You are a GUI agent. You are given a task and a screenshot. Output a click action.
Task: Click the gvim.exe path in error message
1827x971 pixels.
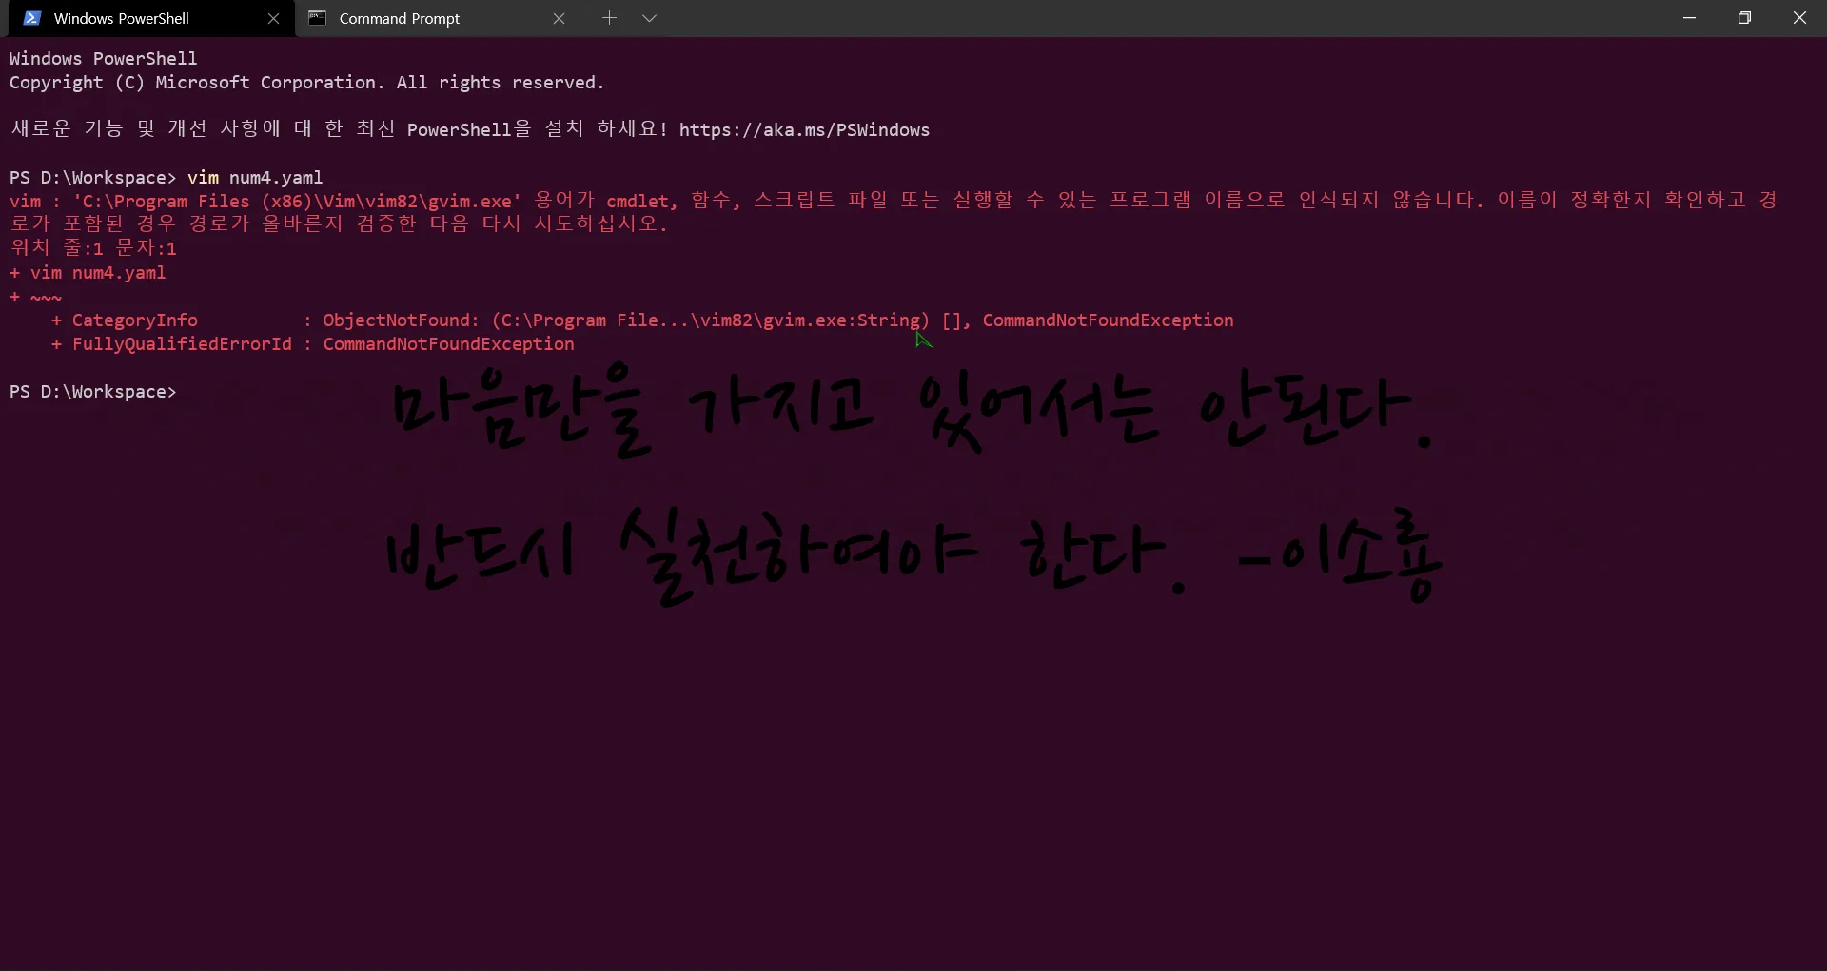tap(297, 202)
